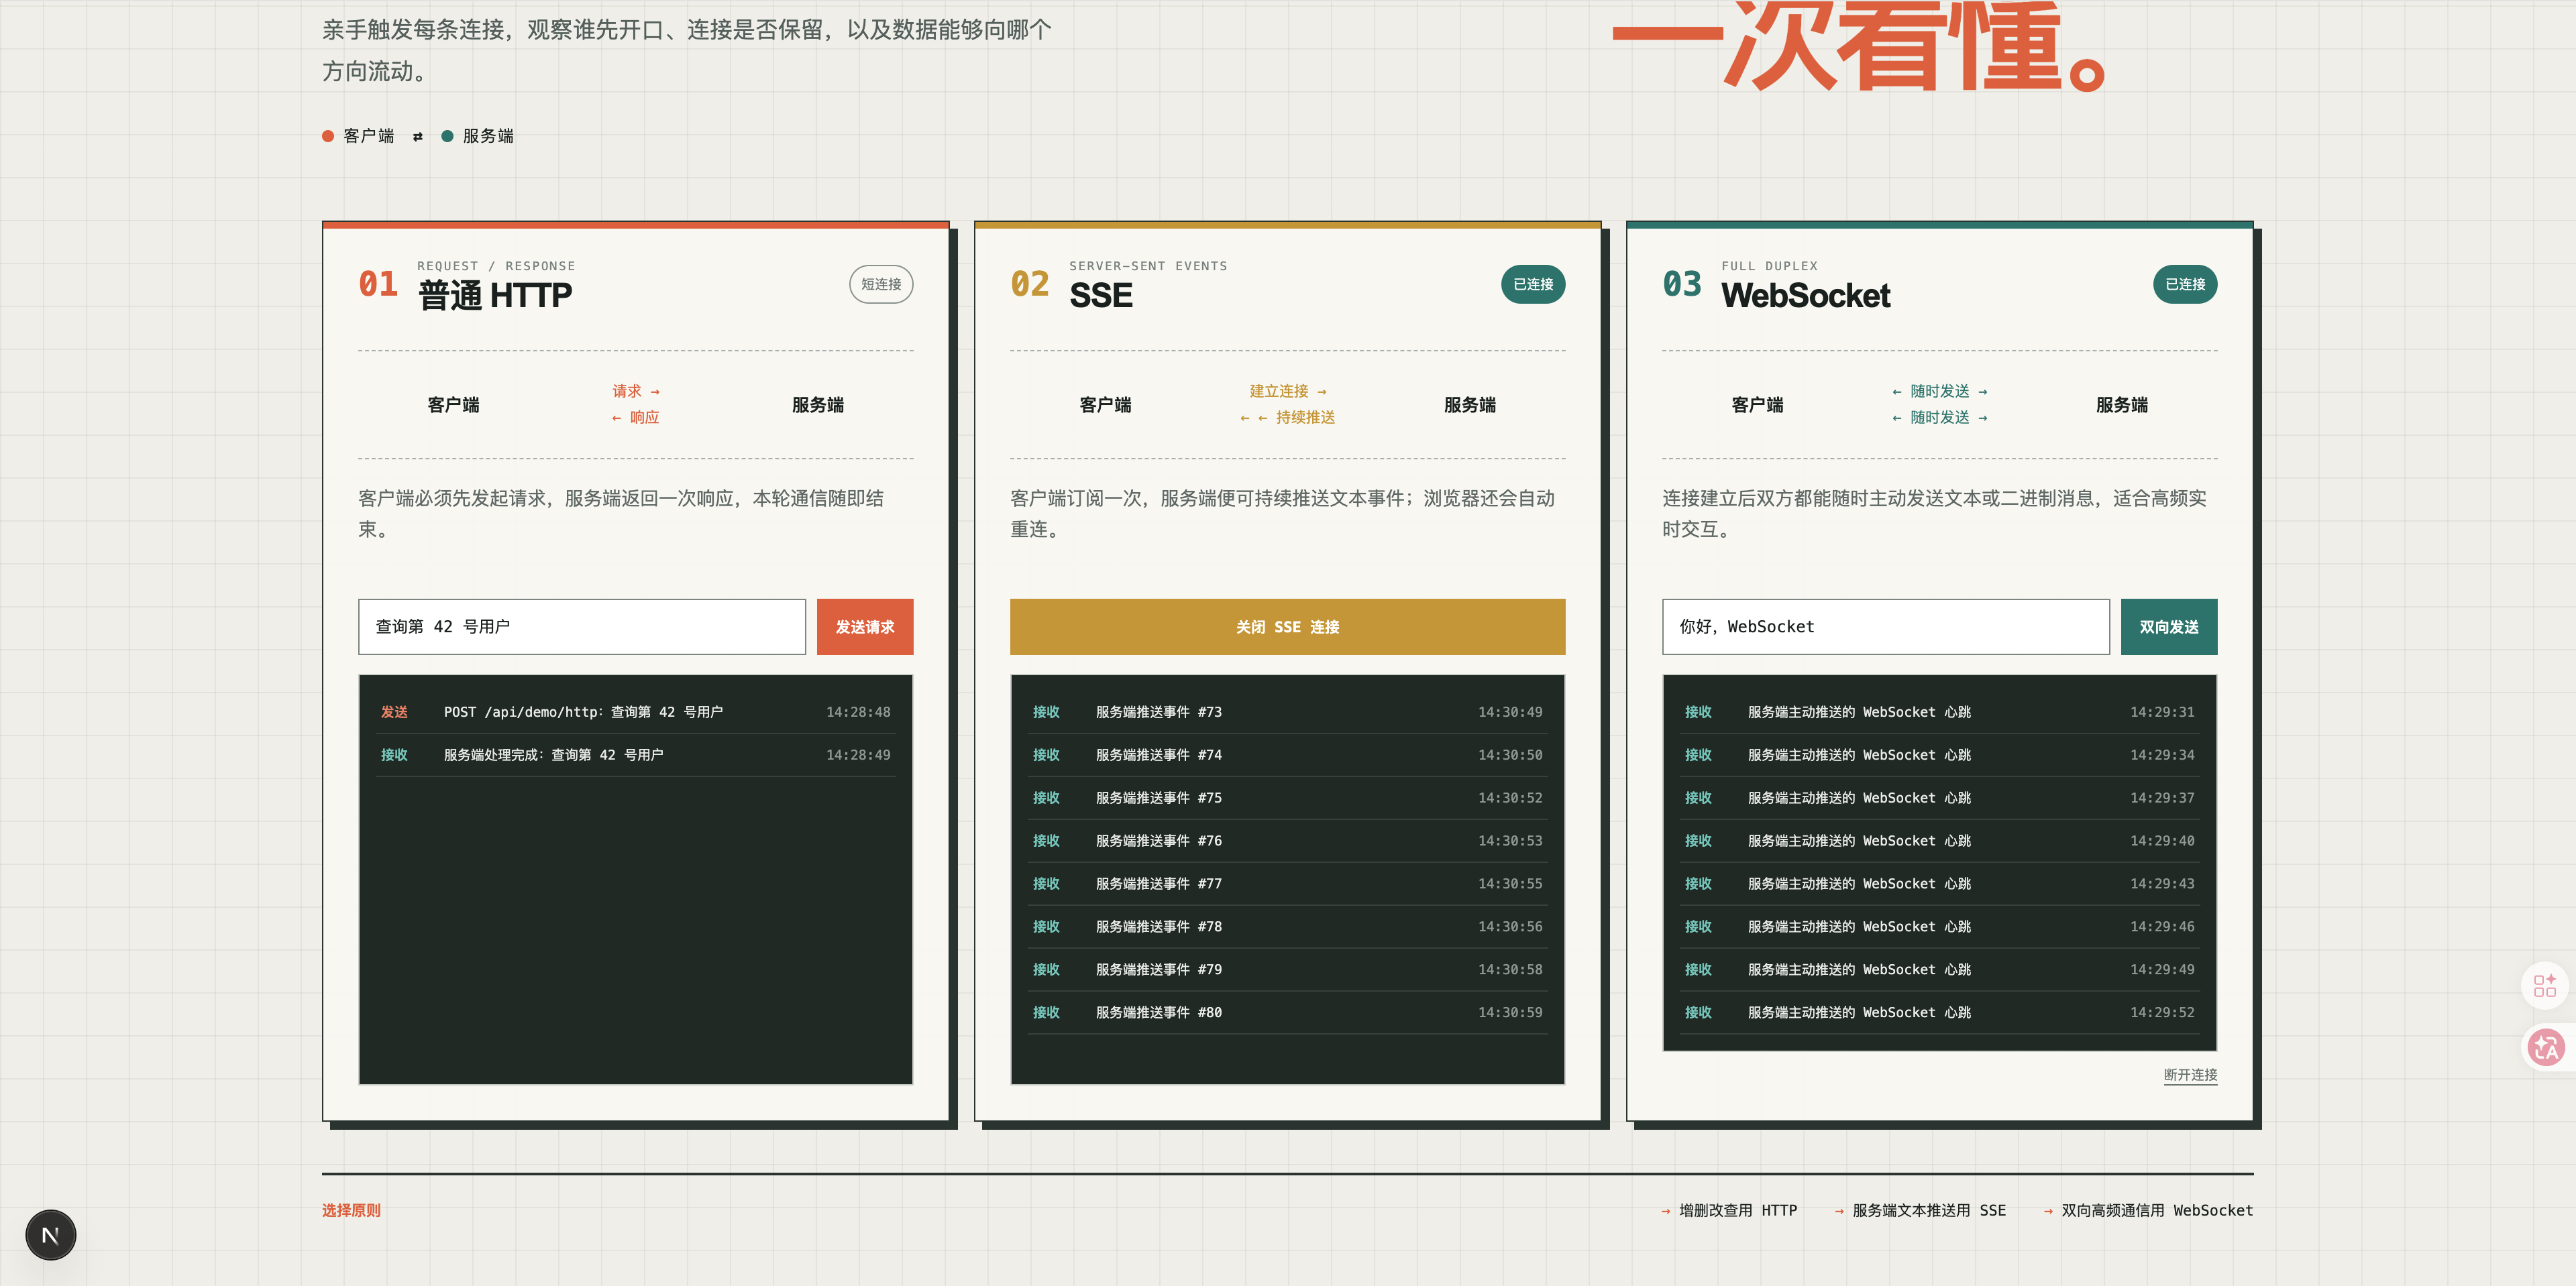The width and height of the screenshot is (2576, 1286).
Task: Click SERVER-SENT EVENTS subtitle
Action: [x=1148, y=266]
